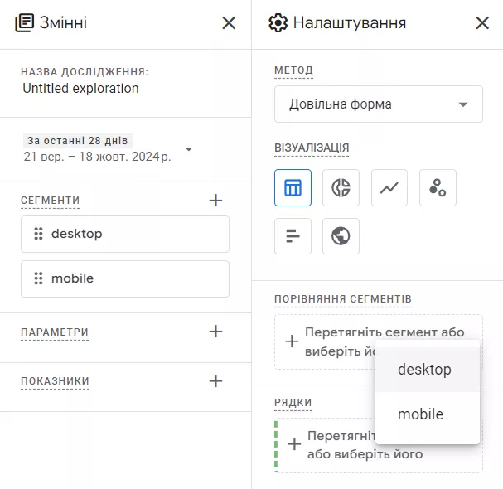Open the Довільна форма method dropdown
The image size is (503, 489).
click(x=379, y=104)
